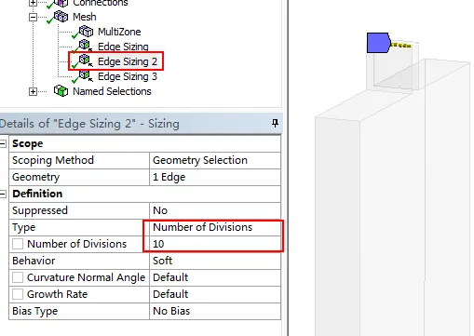Select the Edge Sizing 3 tree item
The width and height of the screenshot is (474, 336).
(128, 76)
